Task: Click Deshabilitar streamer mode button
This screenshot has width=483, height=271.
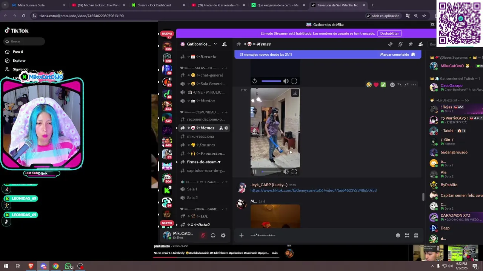Action: [389, 33]
